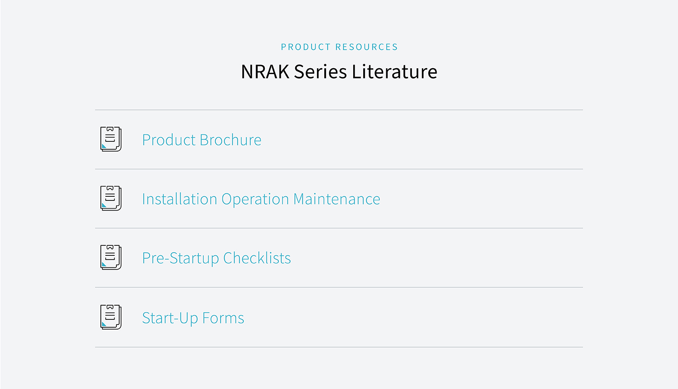This screenshot has width=678, height=389.
Task: Click the word Checklists in the third link
Action: point(257,258)
